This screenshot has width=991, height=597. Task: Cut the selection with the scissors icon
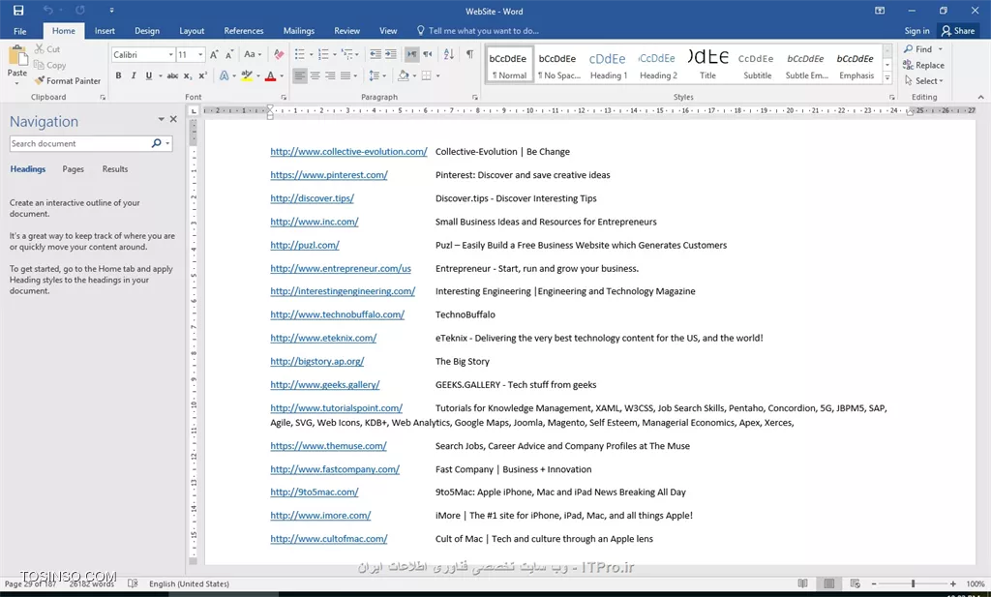(x=39, y=48)
